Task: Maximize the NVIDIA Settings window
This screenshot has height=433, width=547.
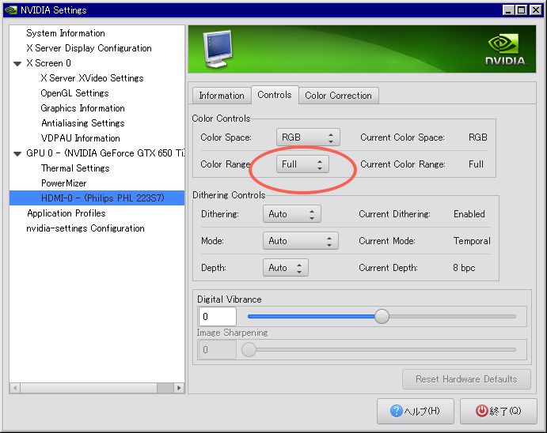Action: point(522,10)
